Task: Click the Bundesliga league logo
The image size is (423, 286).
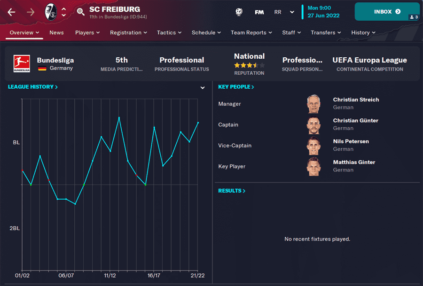Action: [x=22, y=63]
